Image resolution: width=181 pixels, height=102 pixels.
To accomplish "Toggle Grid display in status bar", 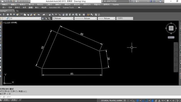I will pyautogui.click(x=125, y=101).
